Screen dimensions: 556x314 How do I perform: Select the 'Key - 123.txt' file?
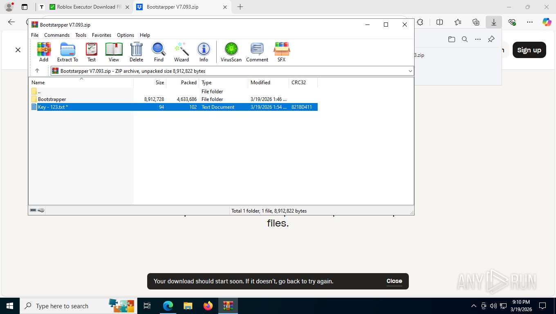tap(174, 107)
